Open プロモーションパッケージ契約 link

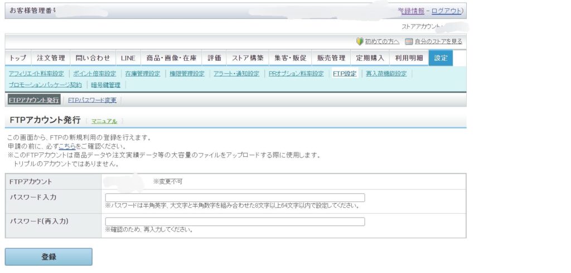pos(45,85)
